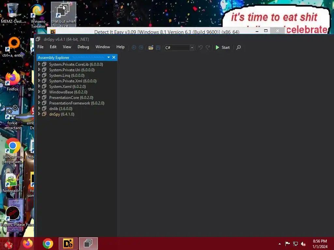Open the Start button on taskbar
This screenshot has width=334, height=250.
tap(8, 243)
